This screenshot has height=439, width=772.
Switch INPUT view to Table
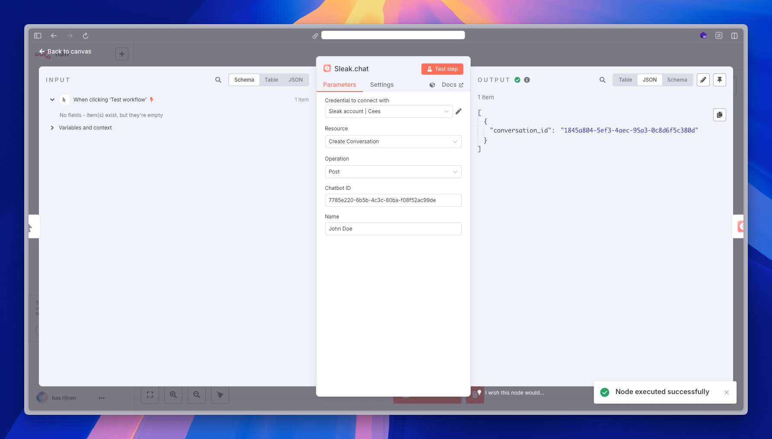[271, 80]
